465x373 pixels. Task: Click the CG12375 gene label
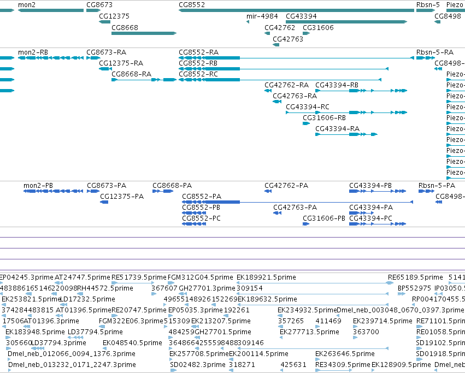click(114, 16)
